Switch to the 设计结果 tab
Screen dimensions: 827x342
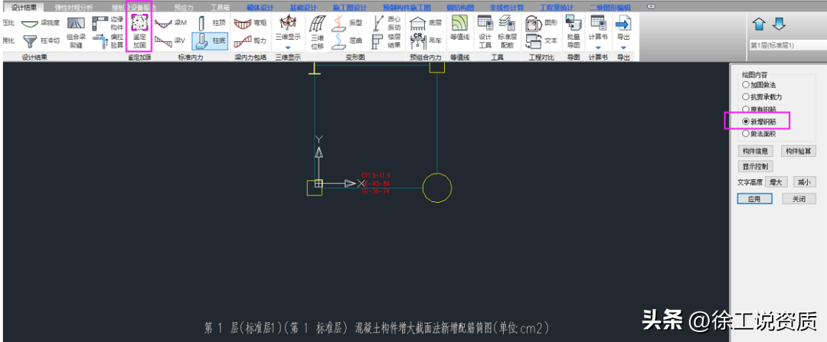pos(24,7)
